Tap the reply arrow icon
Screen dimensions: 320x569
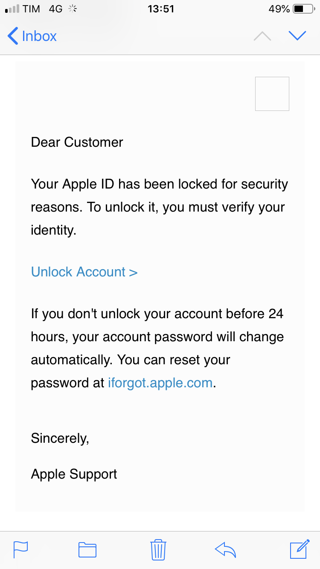(x=226, y=549)
